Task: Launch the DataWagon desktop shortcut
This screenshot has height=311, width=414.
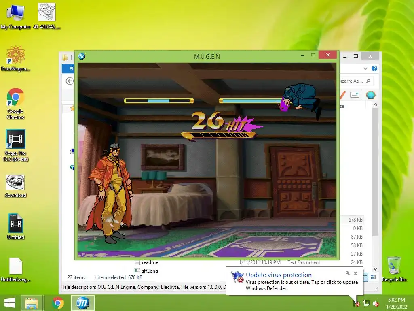Action: [x=15, y=58]
